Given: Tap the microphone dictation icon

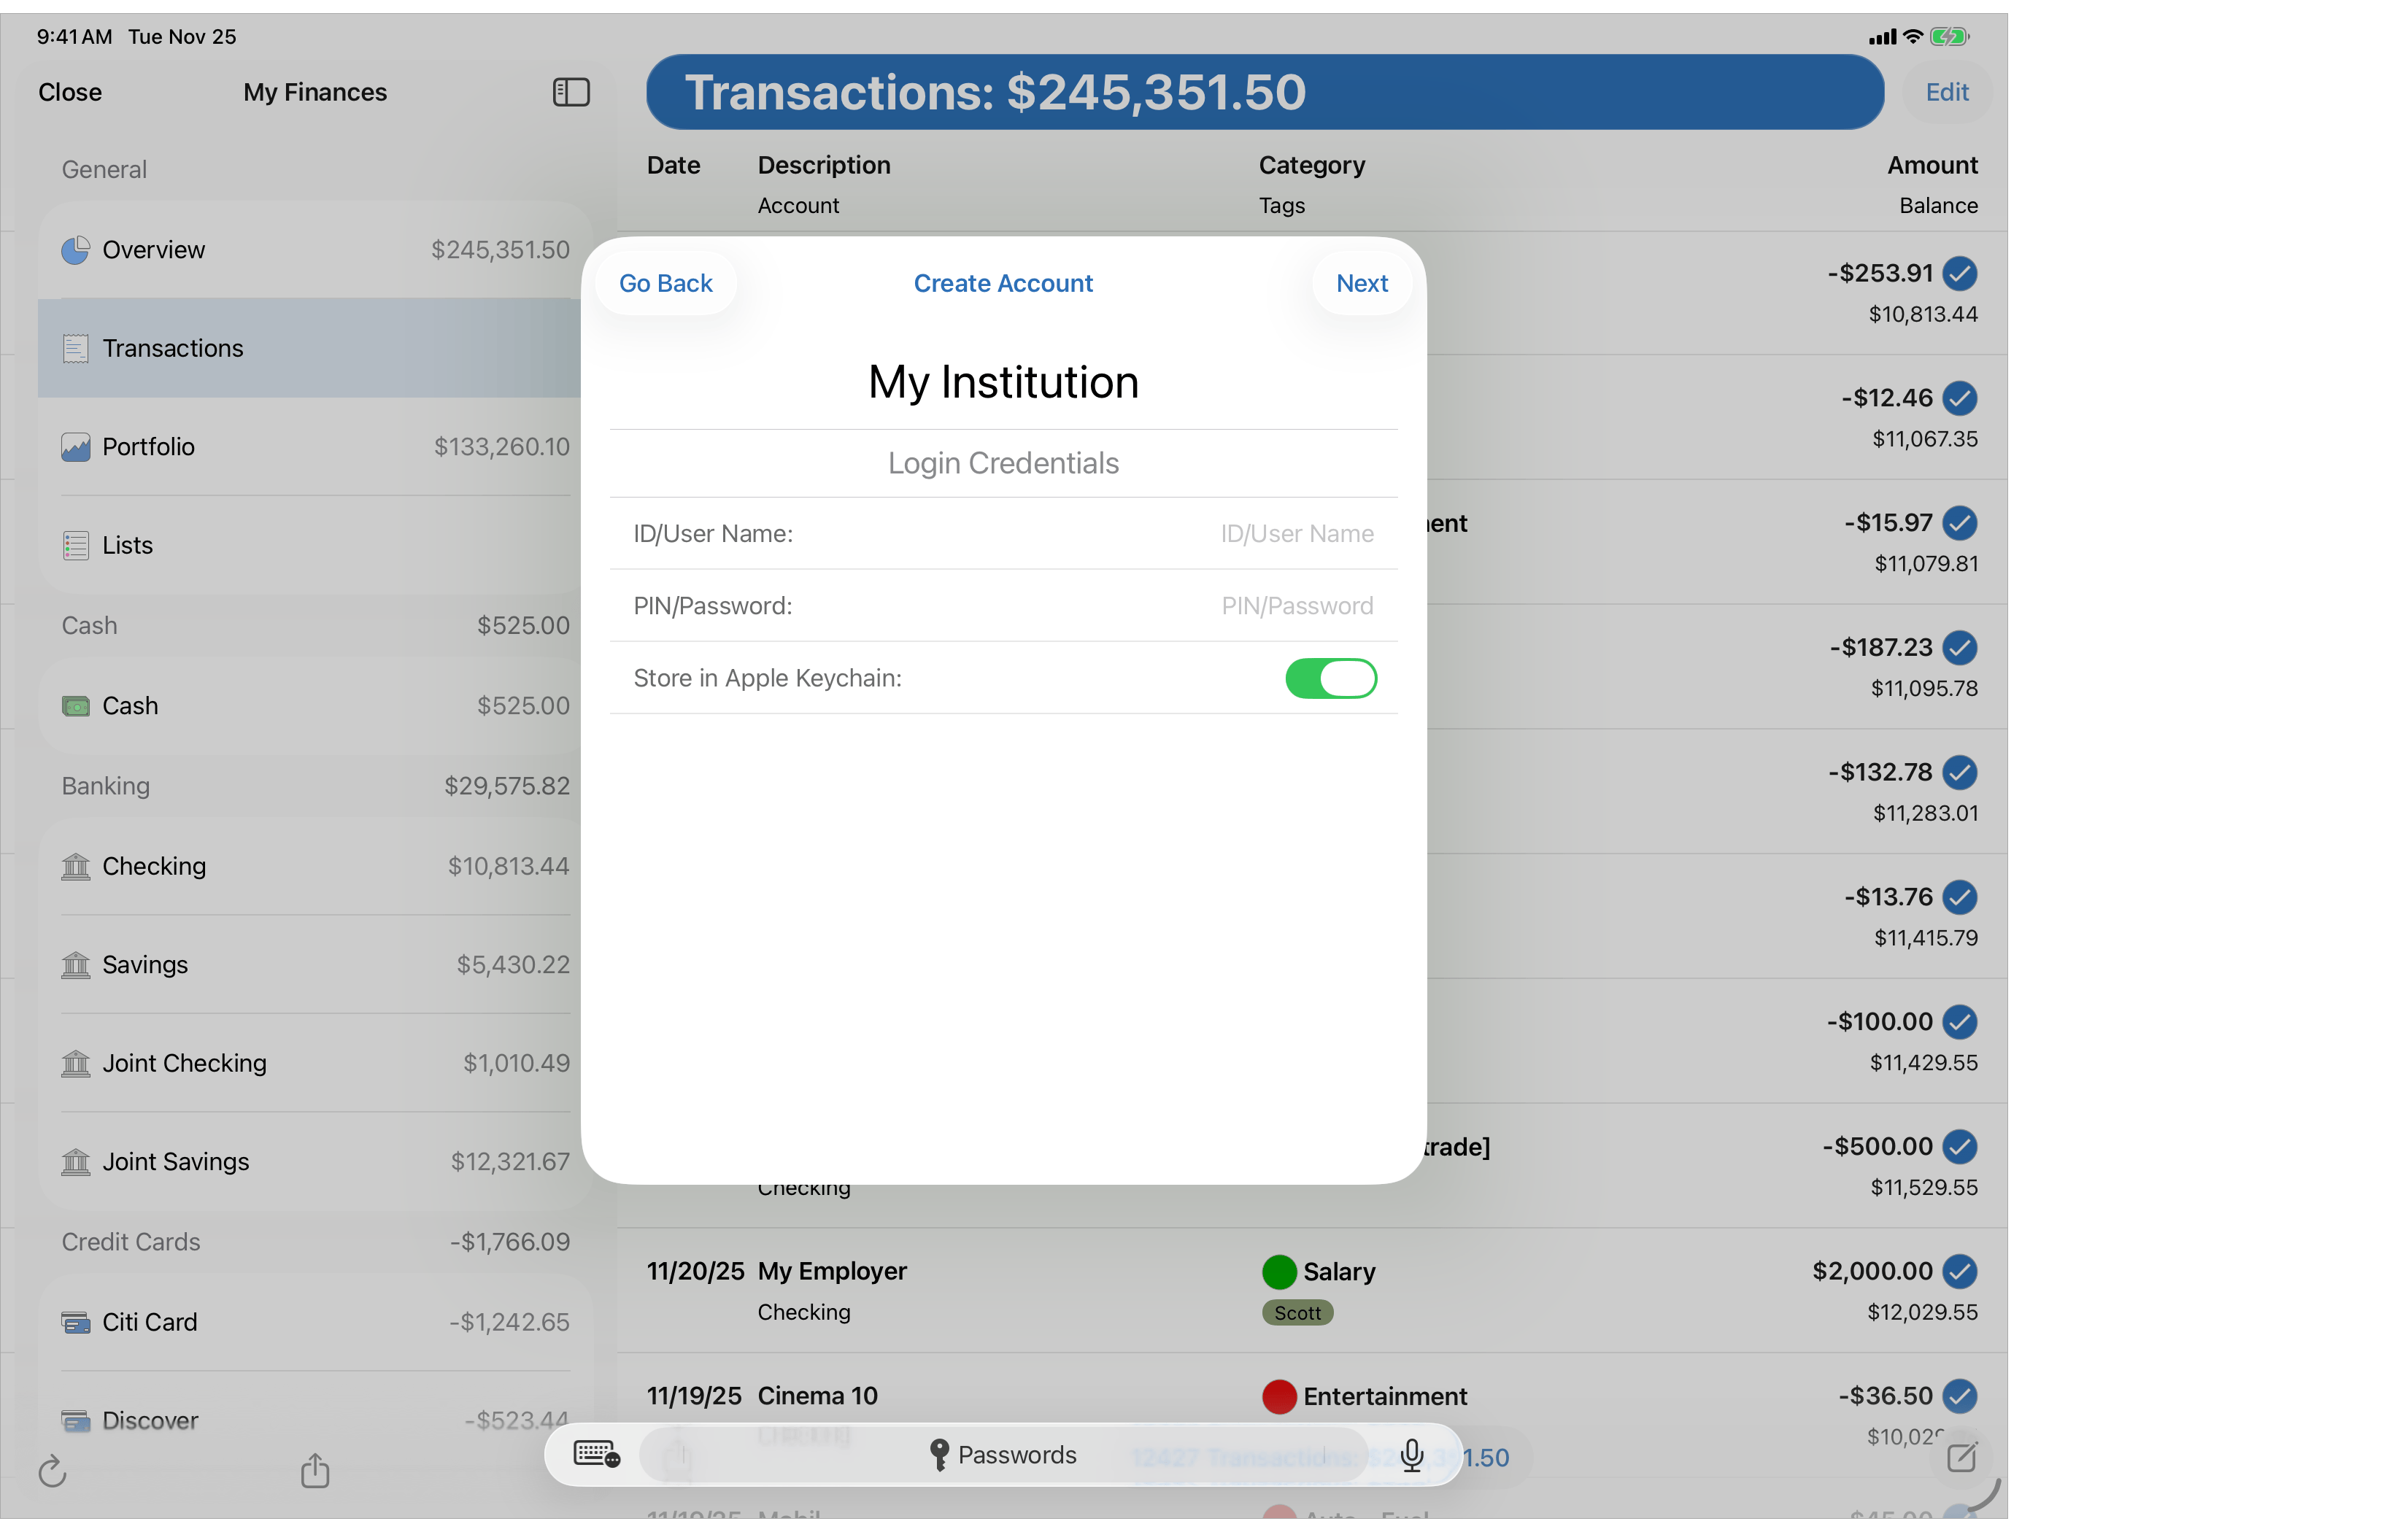Looking at the screenshot, I should click(1412, 1456).
